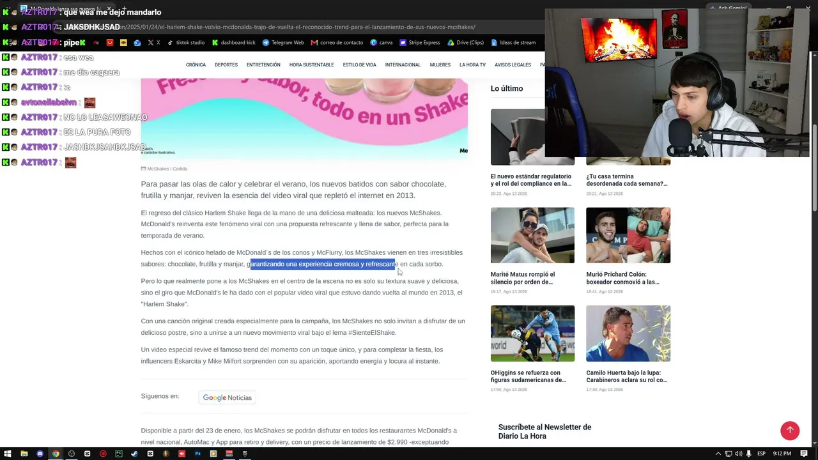This screenshot has height=460, width=818.
Task: Click the 'McShakes | Cedida' image caption
Action: click(x=167, y=169)
